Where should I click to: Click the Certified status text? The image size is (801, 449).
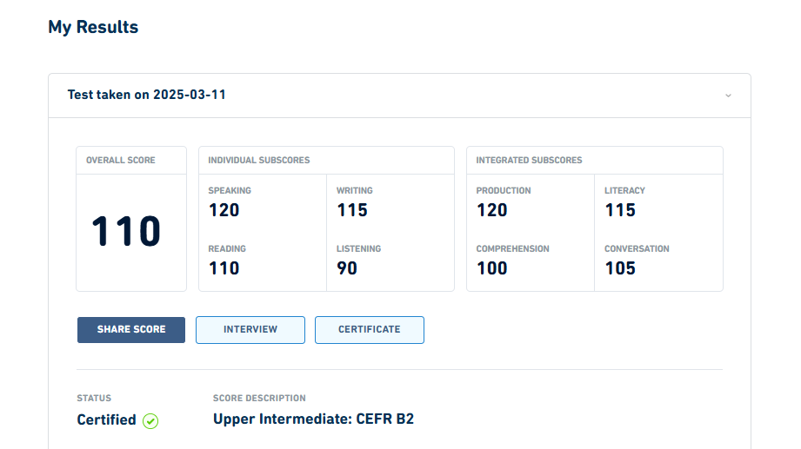coord(106,420)
